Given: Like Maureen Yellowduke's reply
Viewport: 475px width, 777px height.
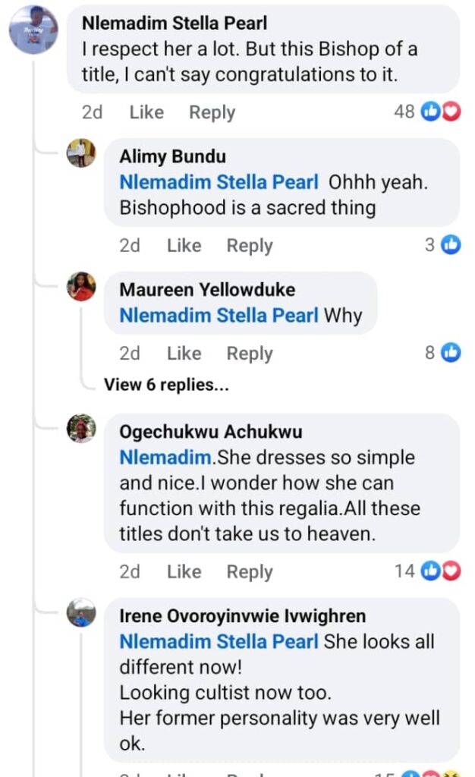Looking at the screenshot, I should (184, 354).
